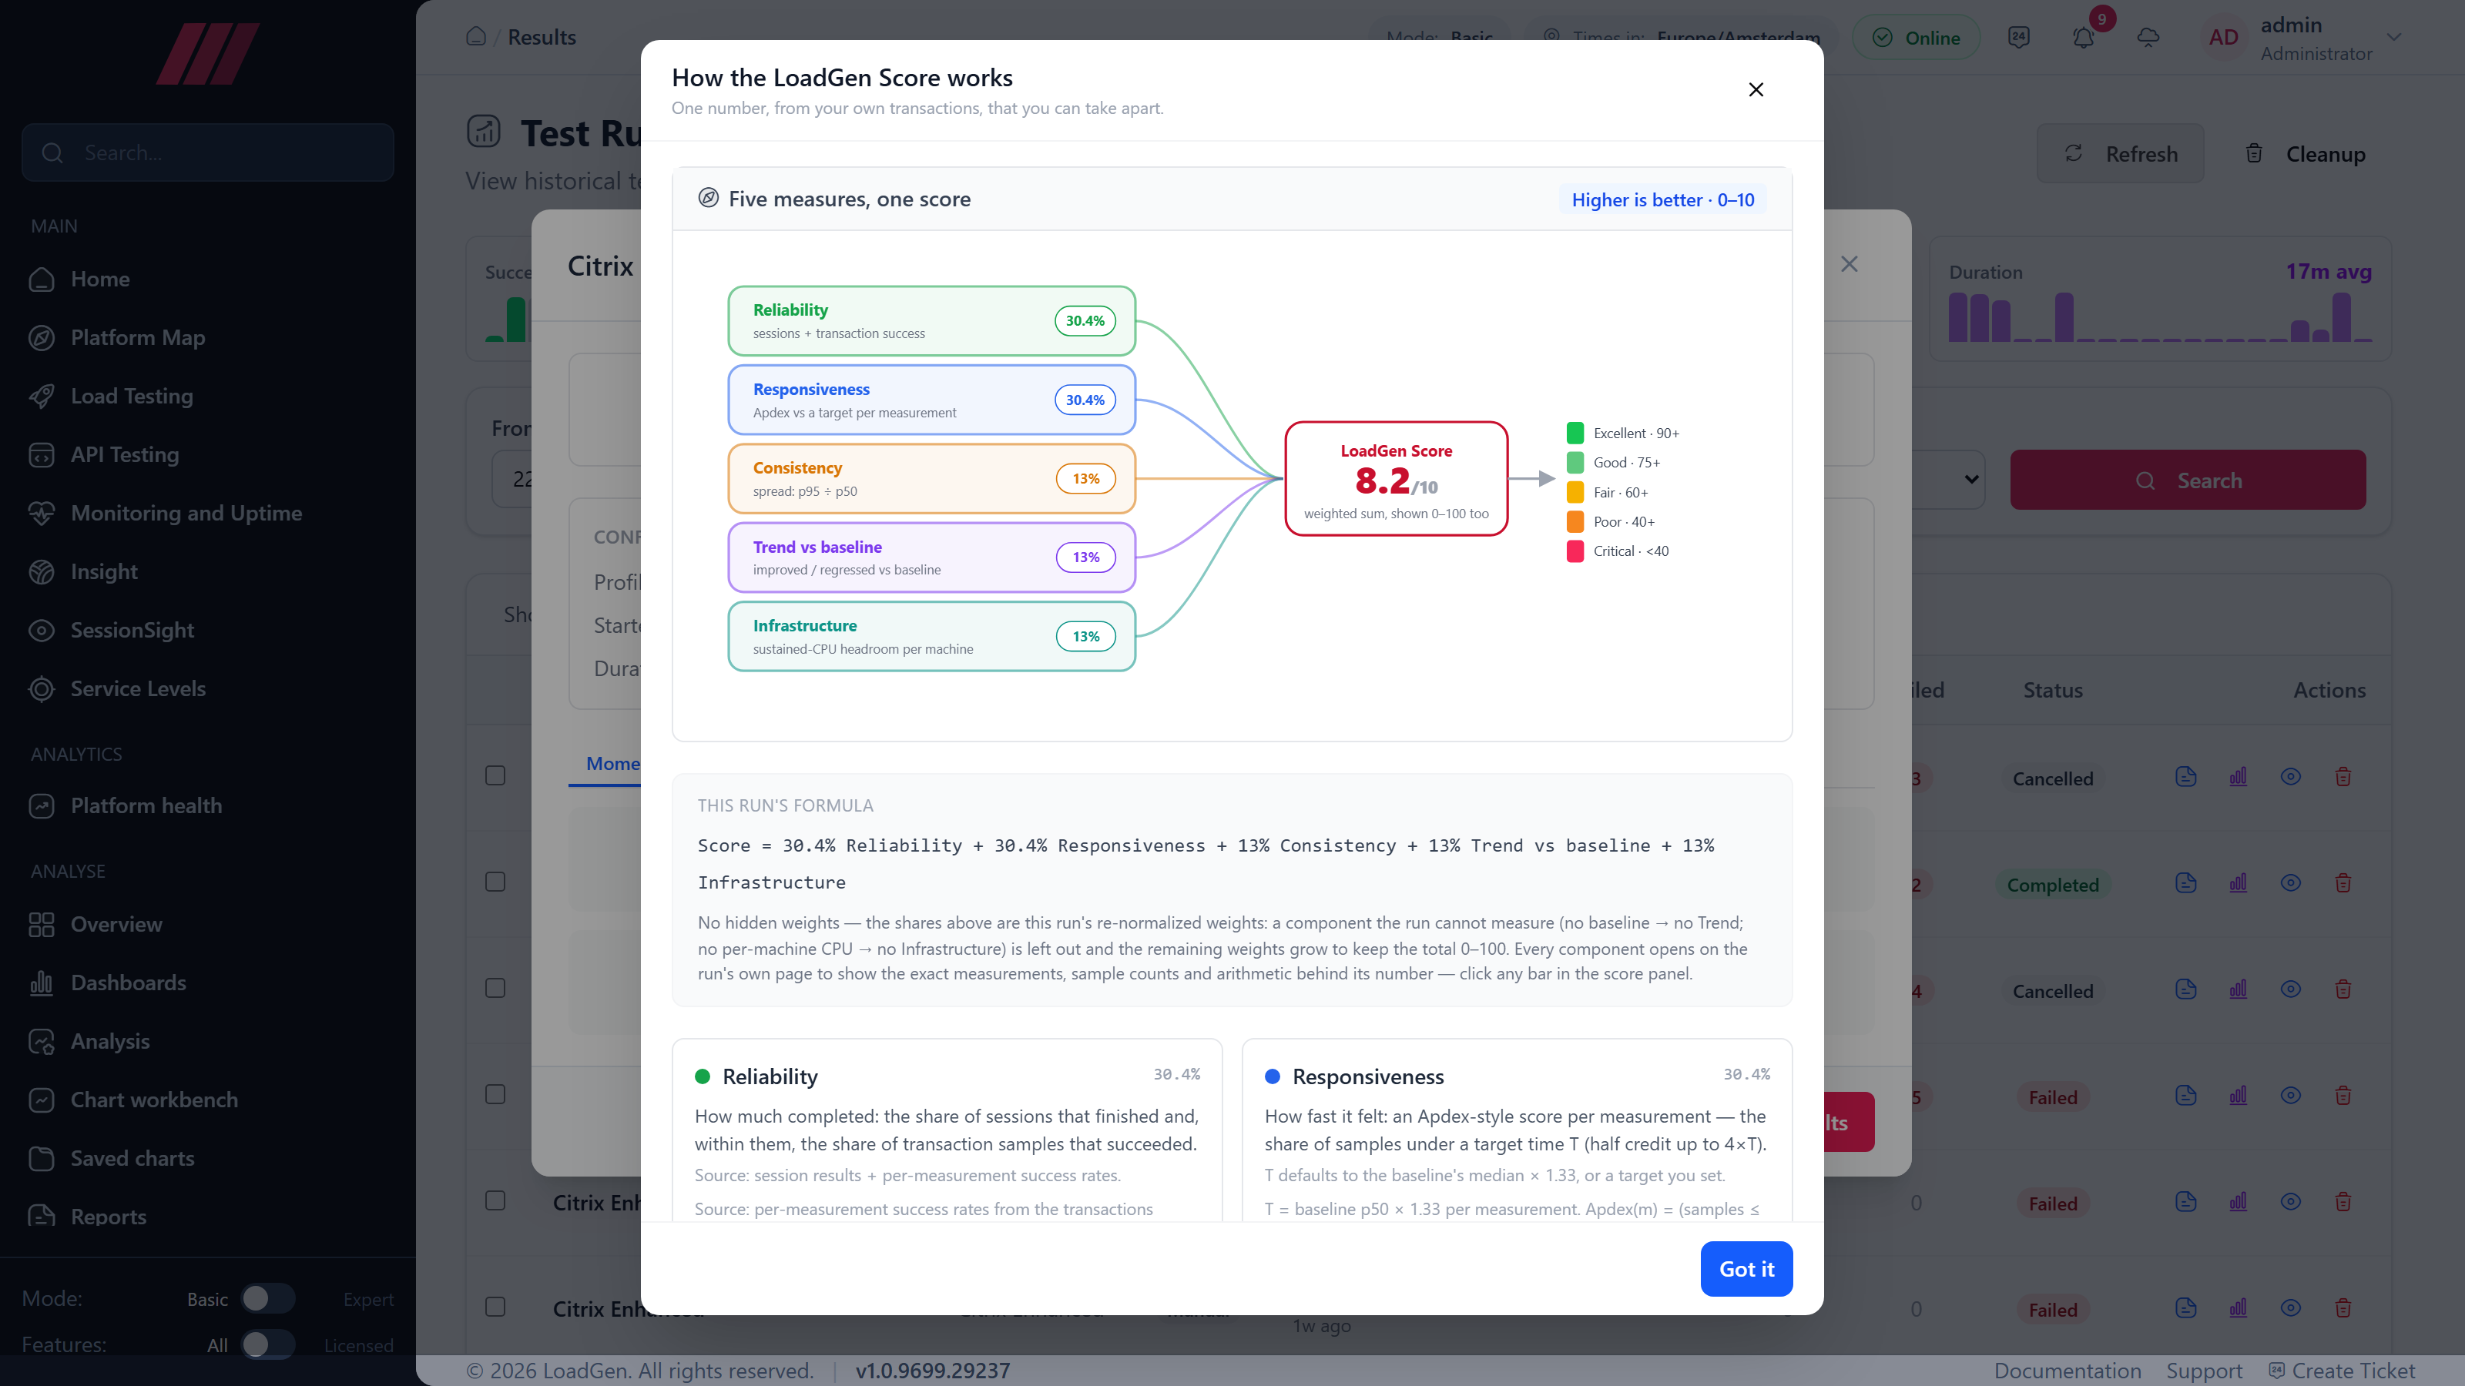Tick checkbox for Cancelled row with count 4
The height and width of the screenshot is (1386, 2465).
495,988
